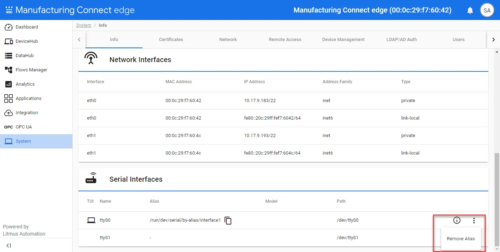This screenshot has width=500, height=252.
Task: Click the Alias column header
Action: (x=154, y=201)
